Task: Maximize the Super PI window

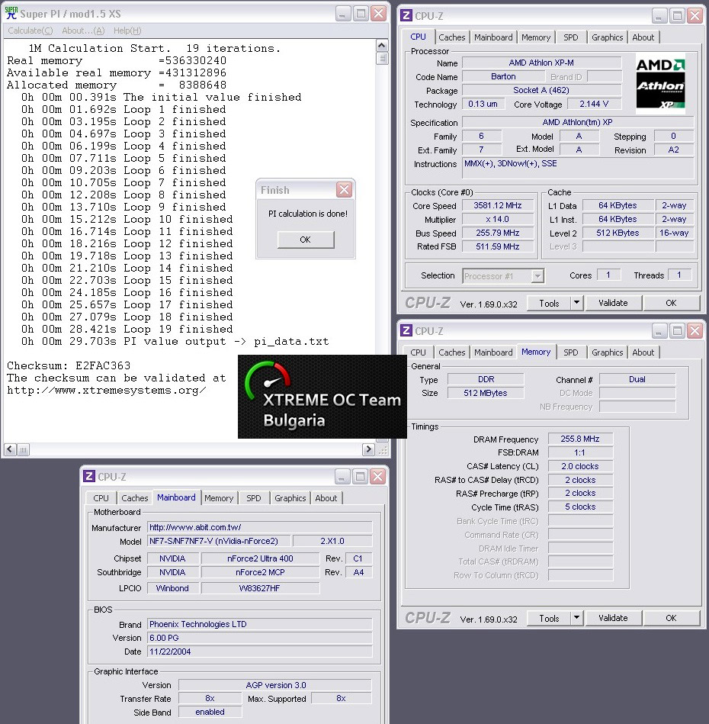Action: pyautogui.click(x=361, y=14)
